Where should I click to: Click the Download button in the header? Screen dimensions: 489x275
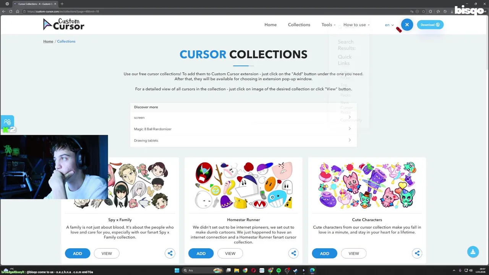click(430, 25)
